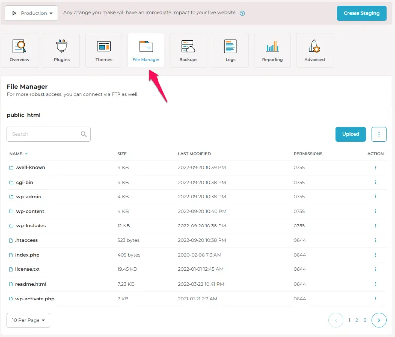Click the File Manager icon
Viewport: 395px width, 337px height.
(146, 49)
